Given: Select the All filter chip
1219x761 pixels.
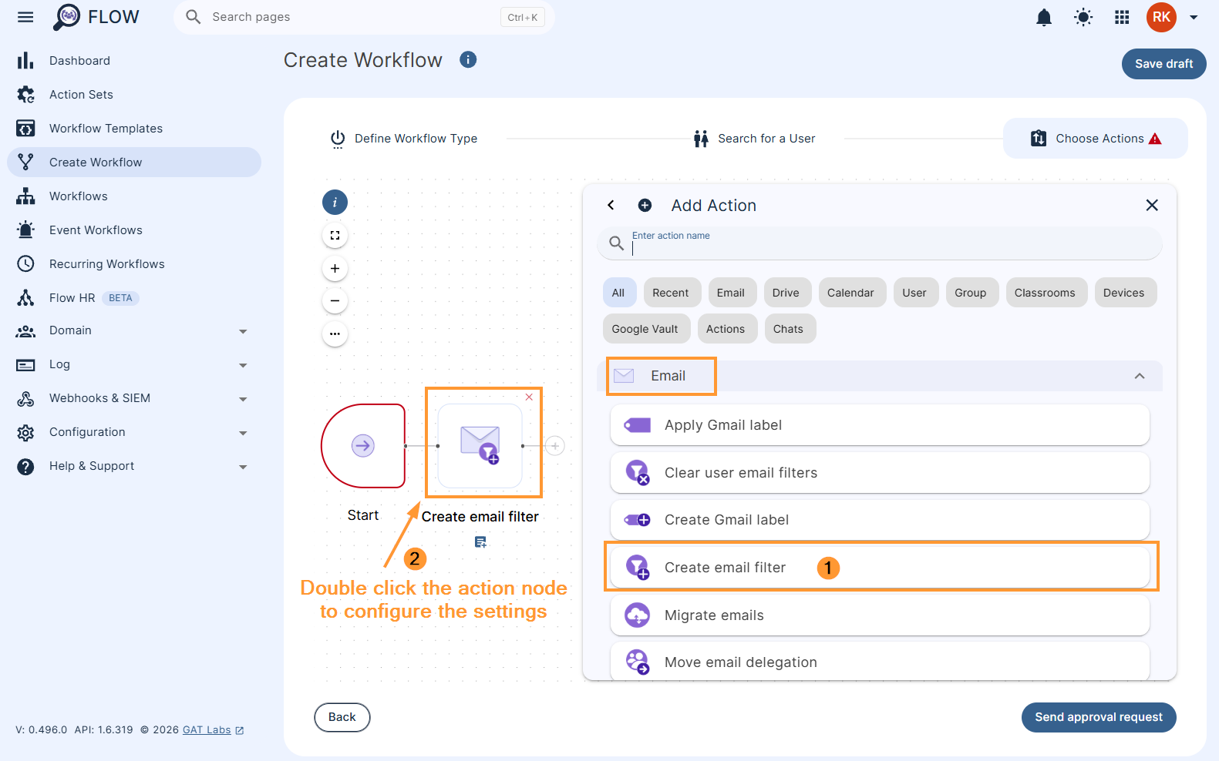Looking at the screenshot, I should point(618,293).
